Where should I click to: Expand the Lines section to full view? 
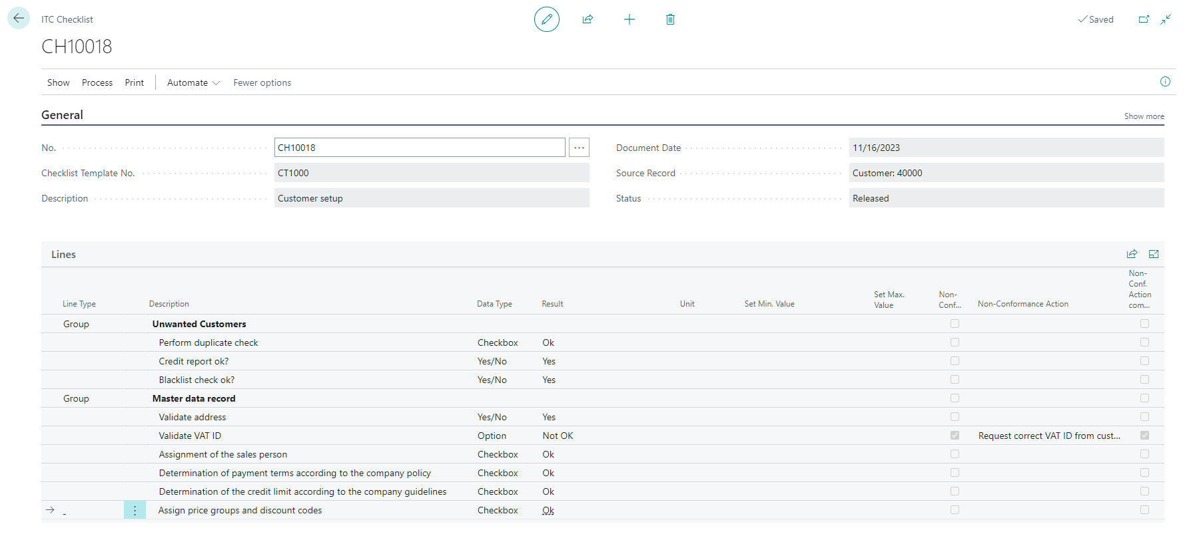click(x=1154, y=254)
